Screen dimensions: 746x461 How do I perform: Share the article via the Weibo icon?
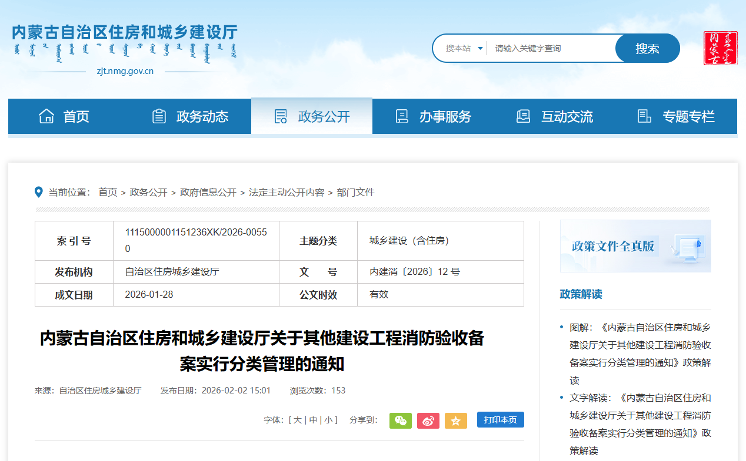428,420
